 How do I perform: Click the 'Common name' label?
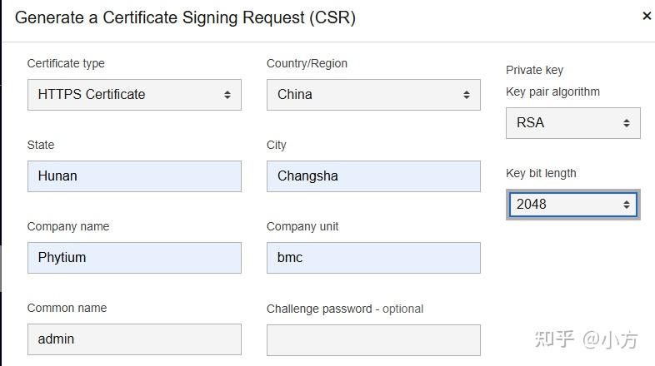(67, 308)
